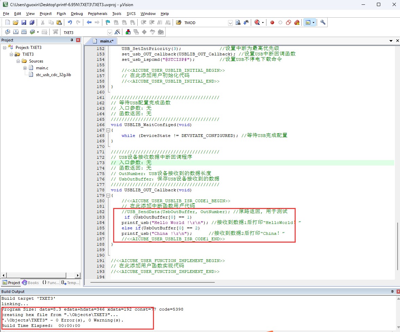
Task: Collapse the Sources folder in project tree
Action: pos(18,61)
